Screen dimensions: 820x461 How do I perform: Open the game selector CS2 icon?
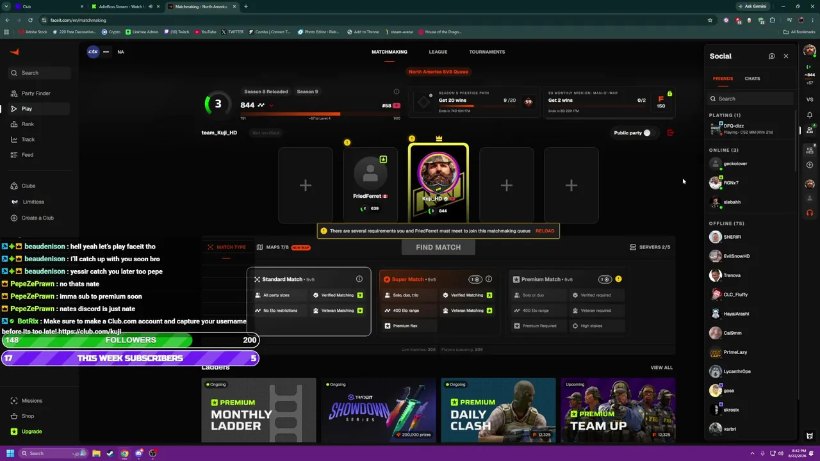[93, 52]
